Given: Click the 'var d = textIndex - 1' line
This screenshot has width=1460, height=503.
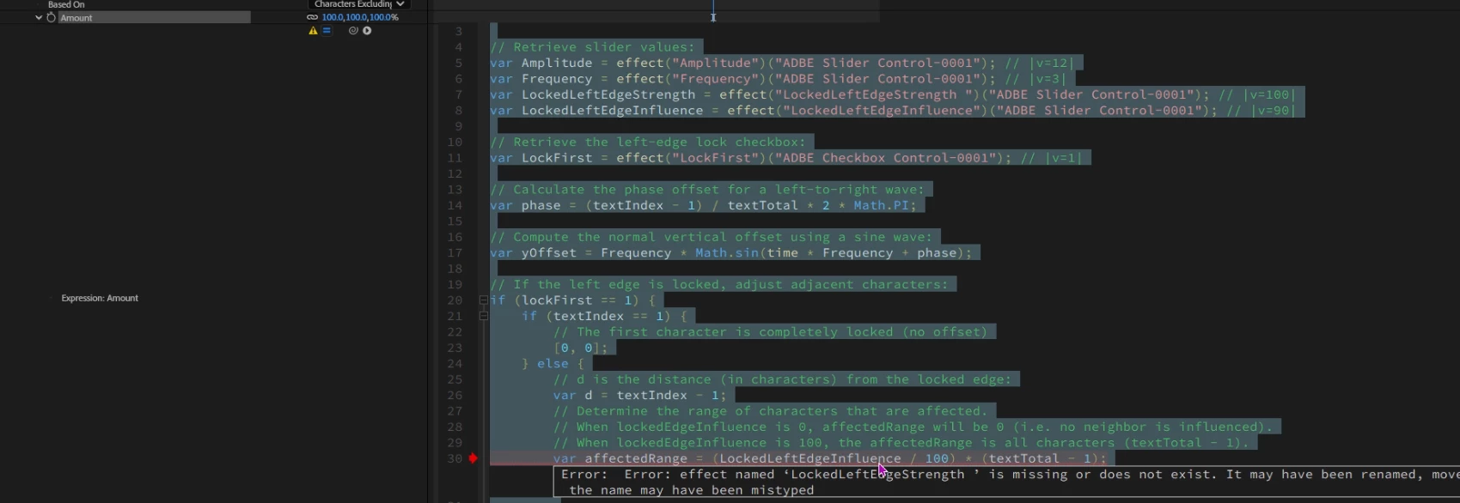Looking at the screenshot, I should point(640,396).
